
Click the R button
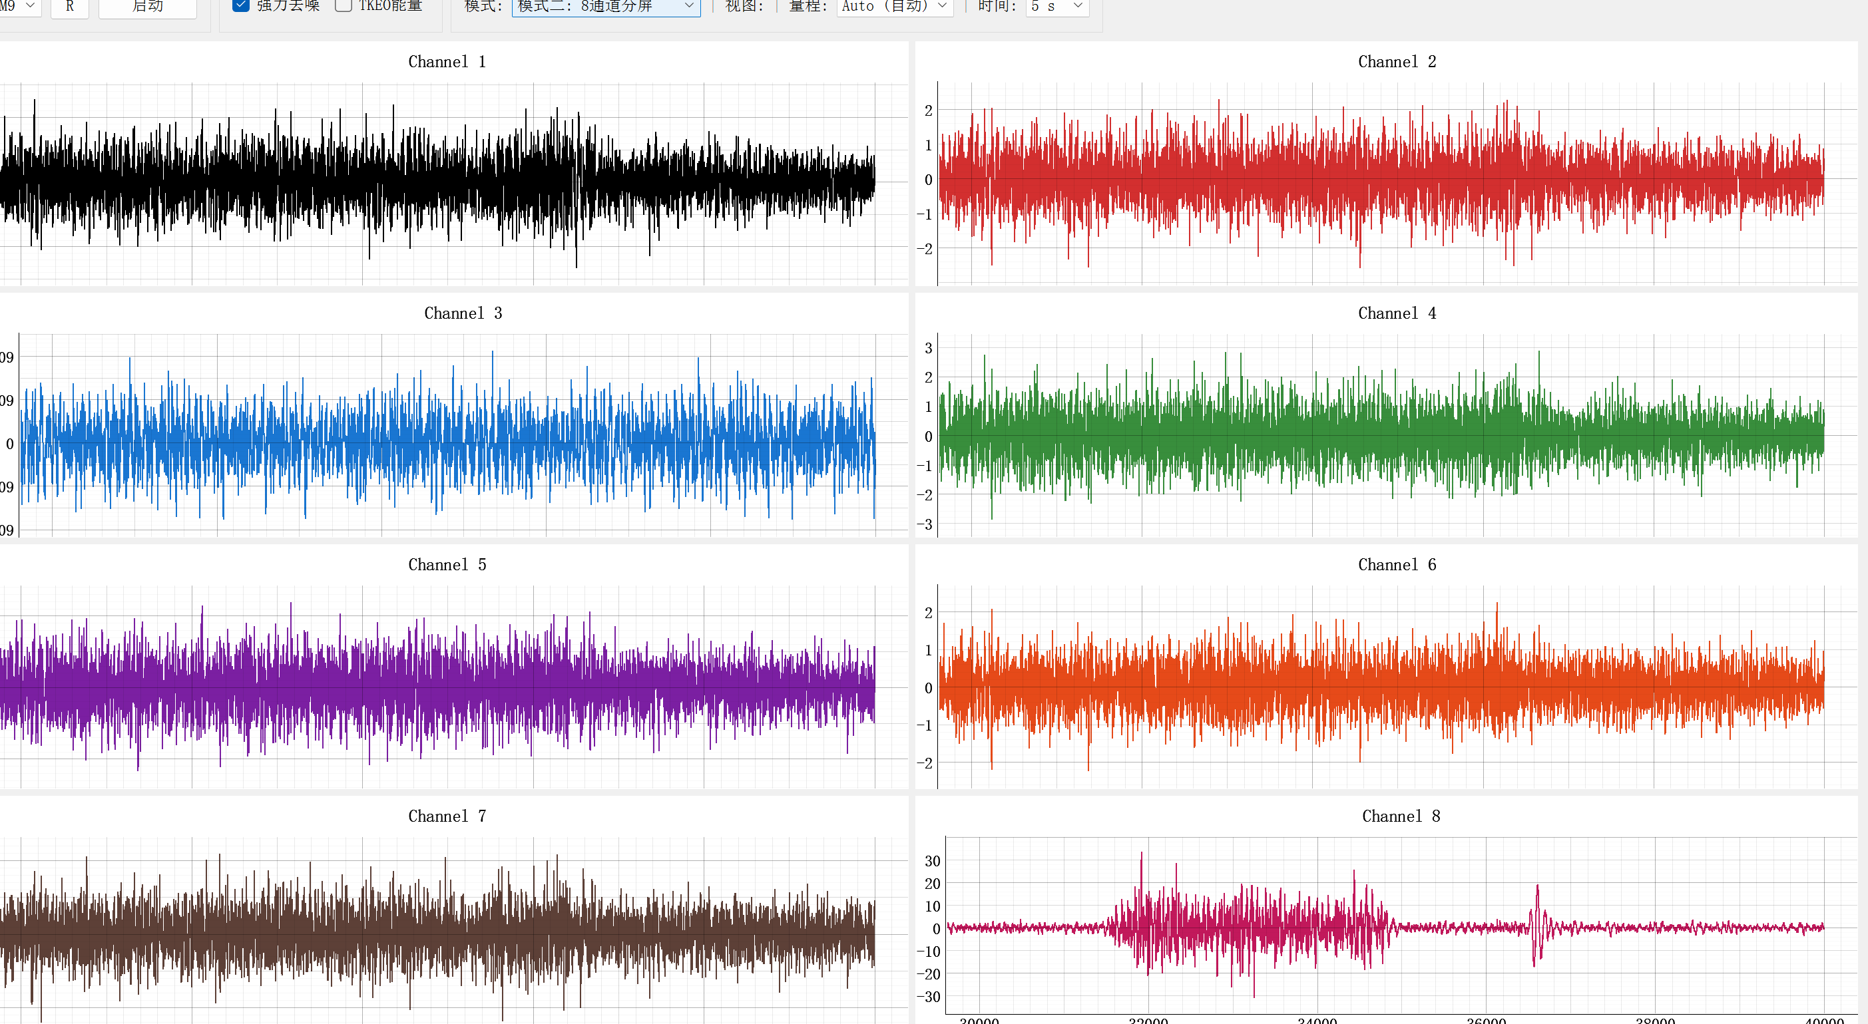[x=70, y=7]
